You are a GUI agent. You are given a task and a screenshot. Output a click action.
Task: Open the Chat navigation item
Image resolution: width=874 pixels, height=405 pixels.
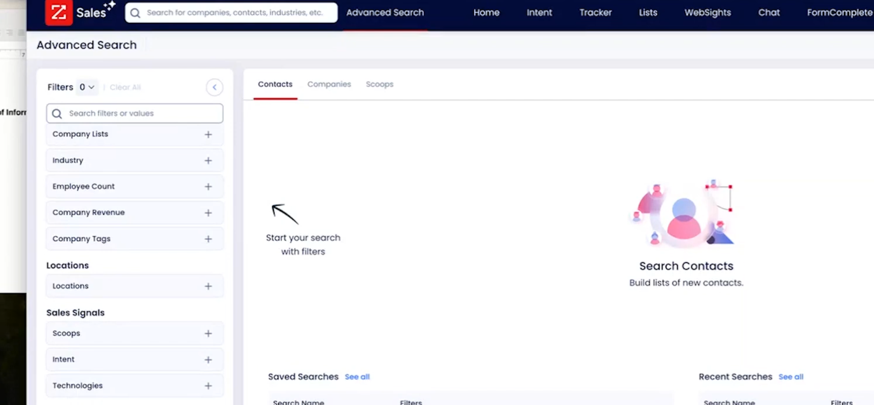coord(769,13)
